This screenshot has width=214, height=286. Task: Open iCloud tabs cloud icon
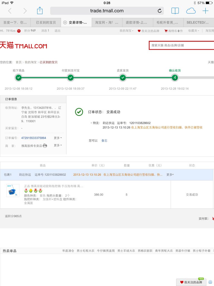(x=191, y=11)
